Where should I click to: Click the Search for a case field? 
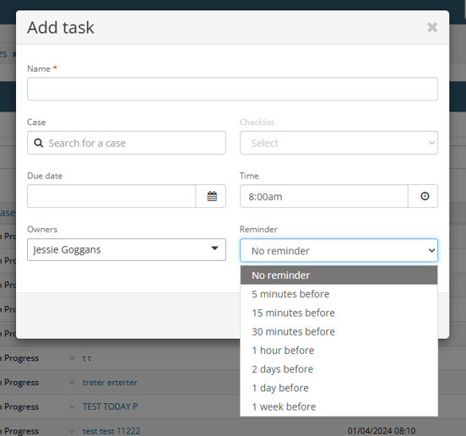point(127,143)
